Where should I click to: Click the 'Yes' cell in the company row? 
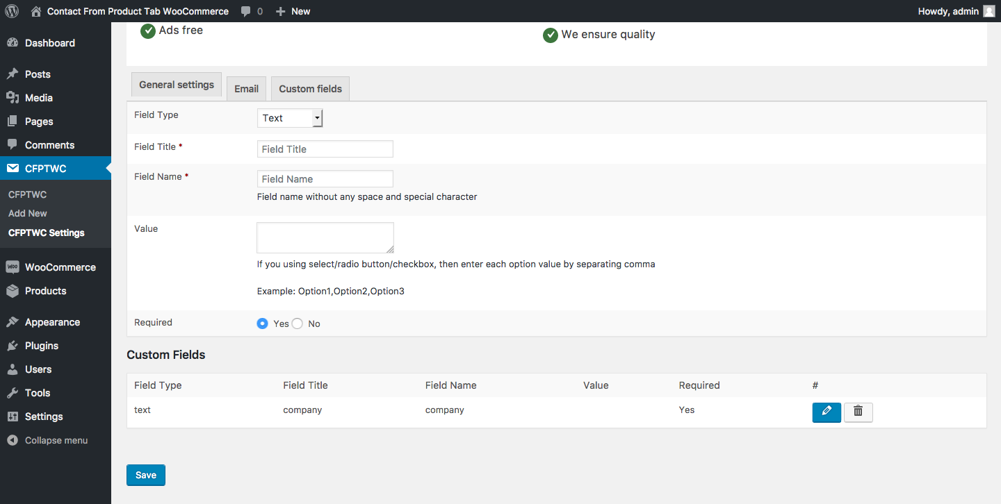click(x=687, y=410)
